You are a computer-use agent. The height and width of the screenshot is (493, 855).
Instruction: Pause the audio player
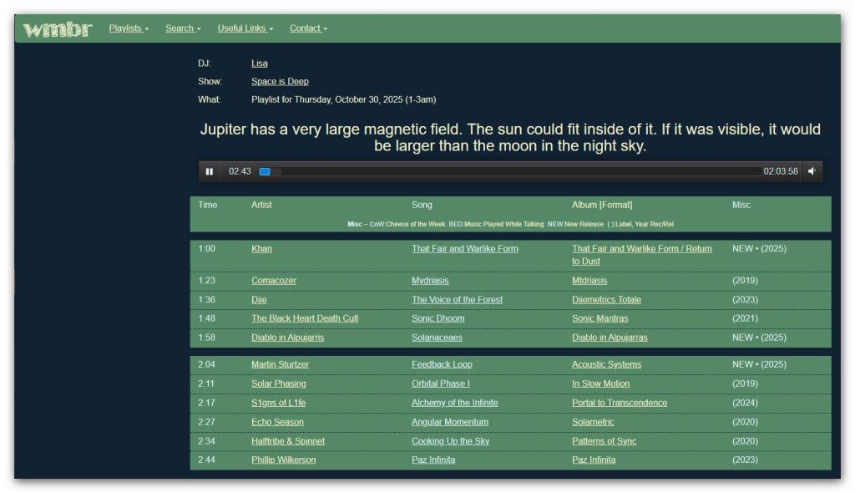[210, 171]
